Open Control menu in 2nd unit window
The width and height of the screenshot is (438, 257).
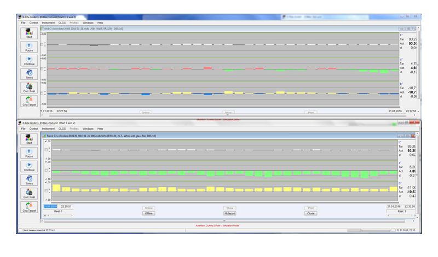(x=33, y=129)
